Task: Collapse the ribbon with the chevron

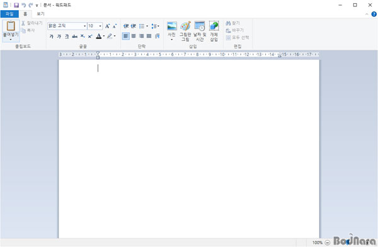Action: point(367,14)
